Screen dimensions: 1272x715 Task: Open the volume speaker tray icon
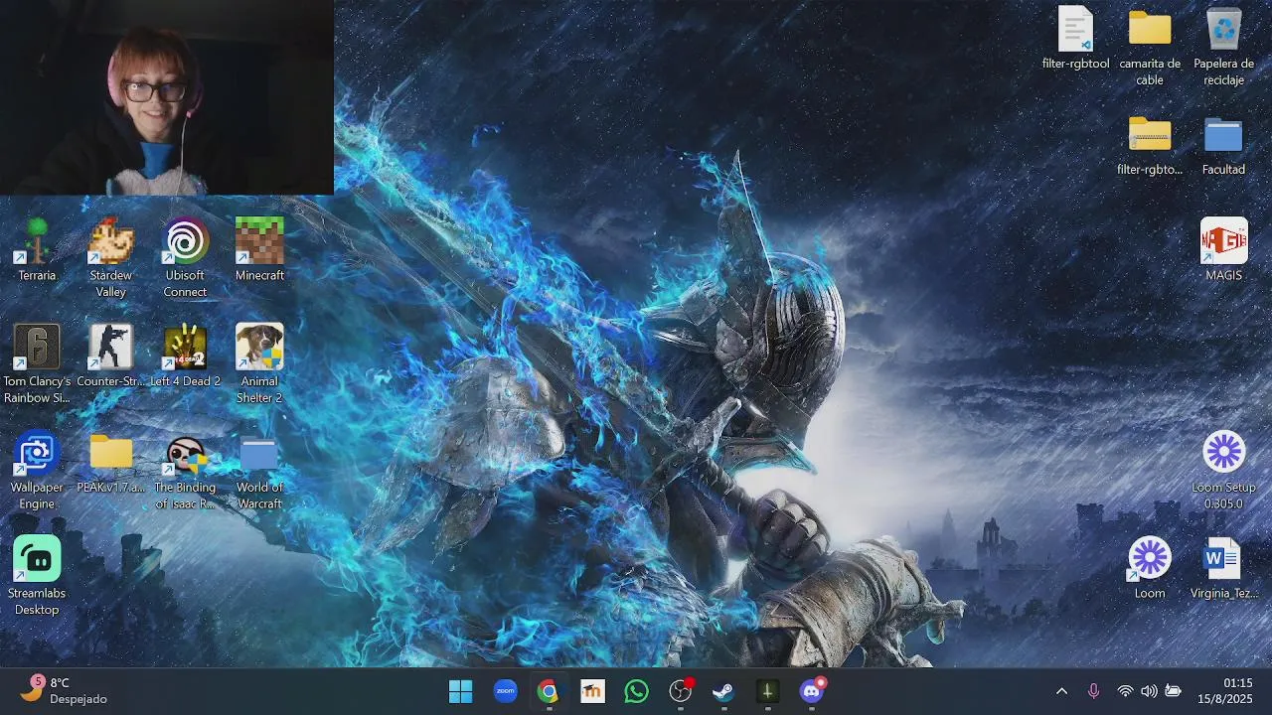(x=1149, y=691)
